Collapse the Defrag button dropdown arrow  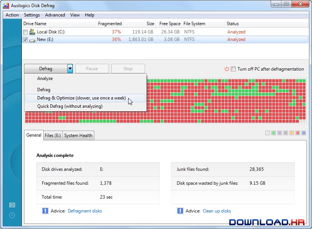(x=70, y=69)
